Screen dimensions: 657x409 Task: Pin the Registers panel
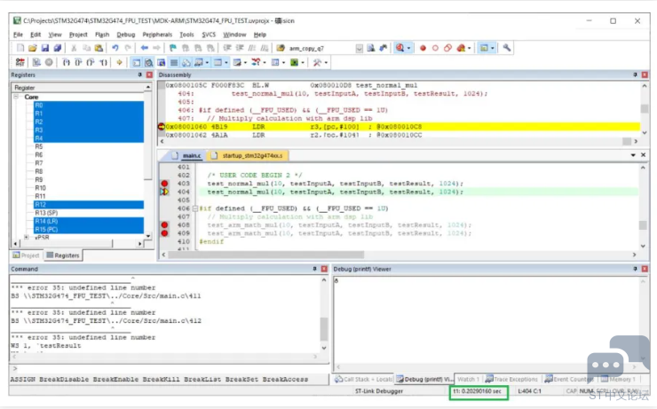140,75
